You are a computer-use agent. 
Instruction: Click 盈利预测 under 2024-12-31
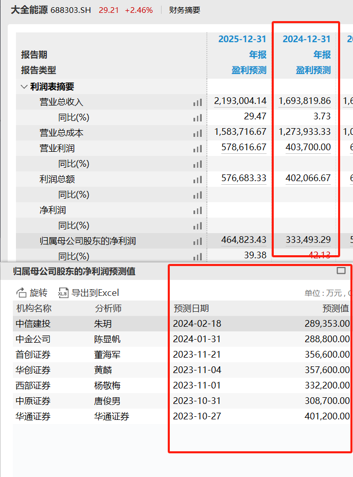click(313, 70)
